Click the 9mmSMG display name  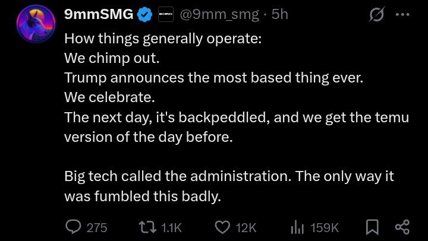[99, 14]
